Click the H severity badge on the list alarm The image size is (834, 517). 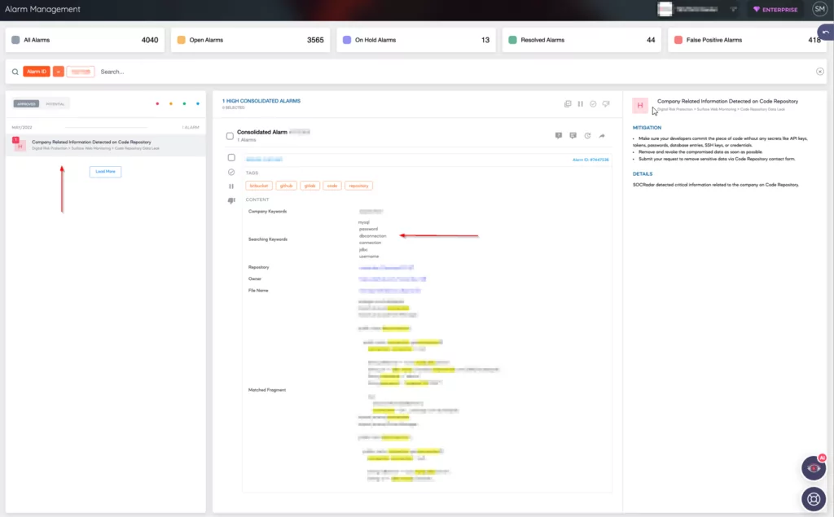point(20,145)
